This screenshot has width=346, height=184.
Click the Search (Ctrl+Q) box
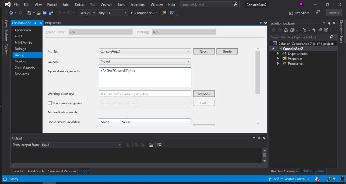pos(210,4)
